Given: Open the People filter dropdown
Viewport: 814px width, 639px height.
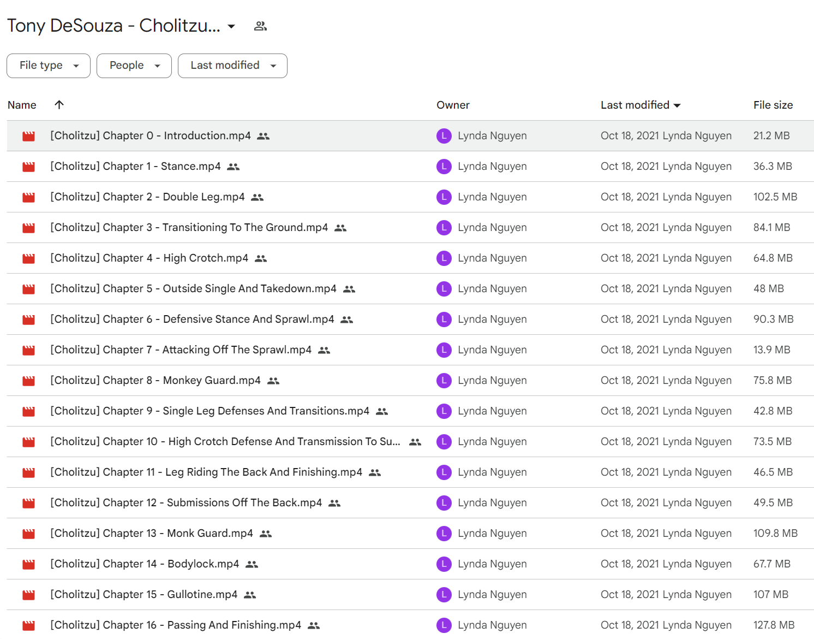Looking at the screenshot, I should (x=134, y=66).
